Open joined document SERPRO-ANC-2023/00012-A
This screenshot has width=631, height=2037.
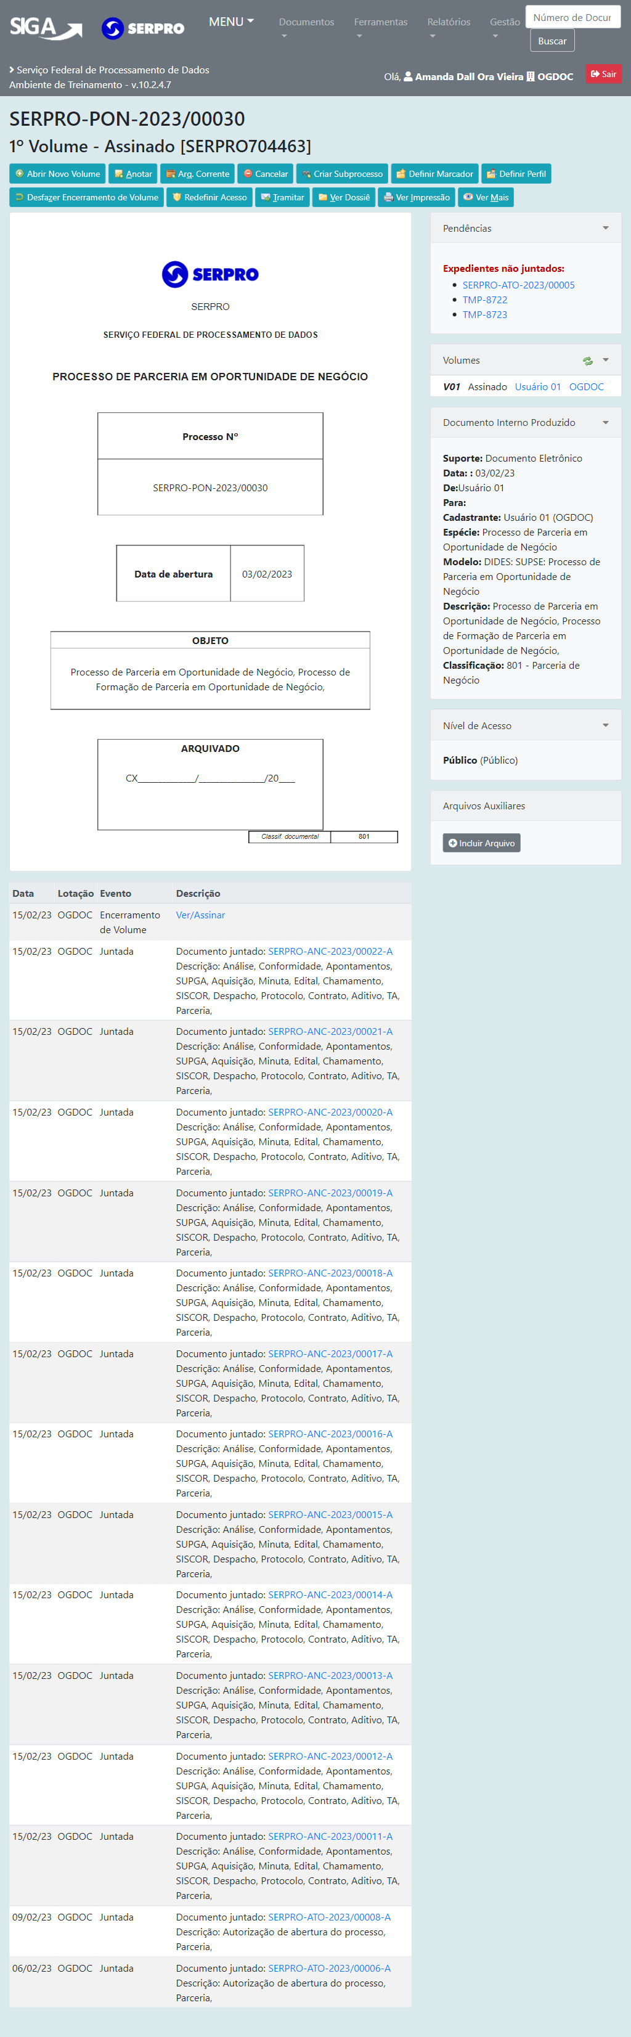[x=330, y=1757]
